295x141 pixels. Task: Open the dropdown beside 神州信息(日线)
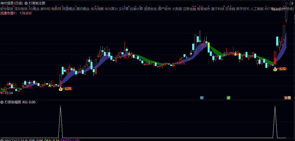pos(26,3)
